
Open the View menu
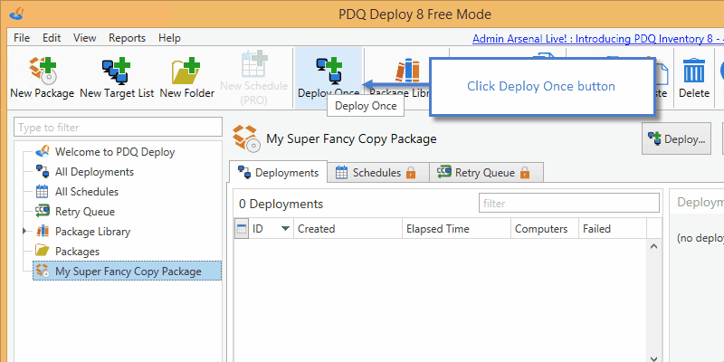pyautogui.click(x=84, y=38)
